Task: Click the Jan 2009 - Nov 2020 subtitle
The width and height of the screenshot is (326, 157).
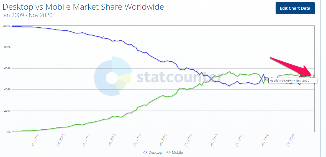Action: point(27,15)
